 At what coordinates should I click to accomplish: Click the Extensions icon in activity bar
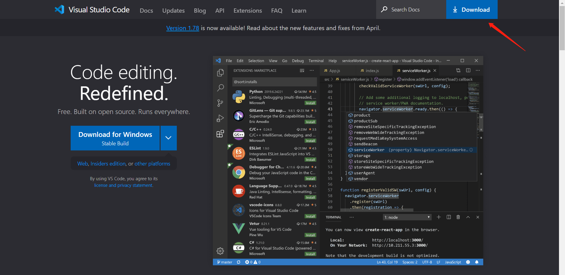click(x=220, y=134)
